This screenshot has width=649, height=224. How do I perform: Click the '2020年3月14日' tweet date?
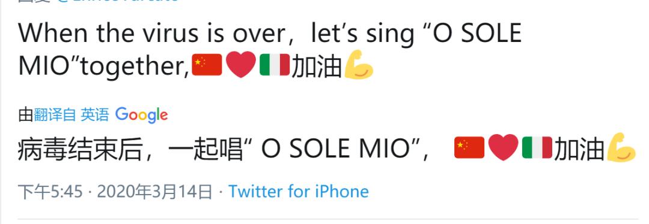pos(154,192)
